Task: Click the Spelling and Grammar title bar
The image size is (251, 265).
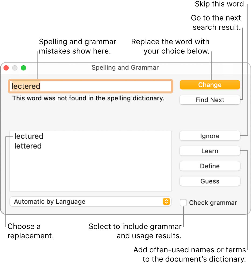Action: [x=125, y=68]
